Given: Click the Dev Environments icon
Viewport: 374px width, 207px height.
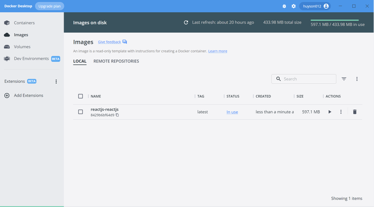Looking at the screenshot, I should coord(7,59).
